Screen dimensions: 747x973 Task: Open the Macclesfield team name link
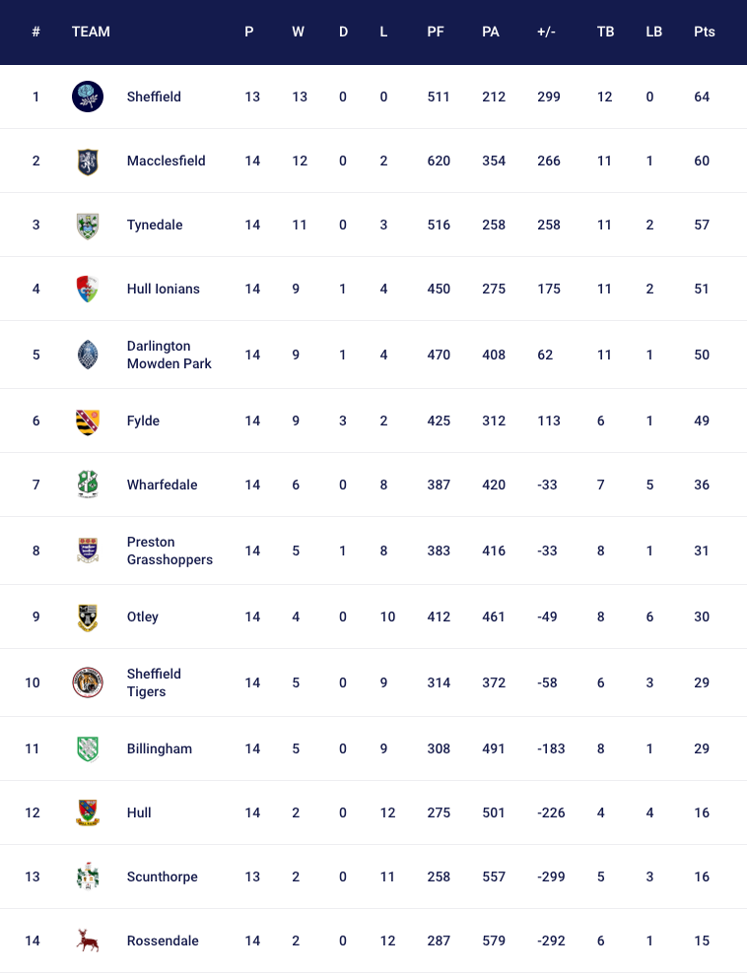(x=166, y=161)
